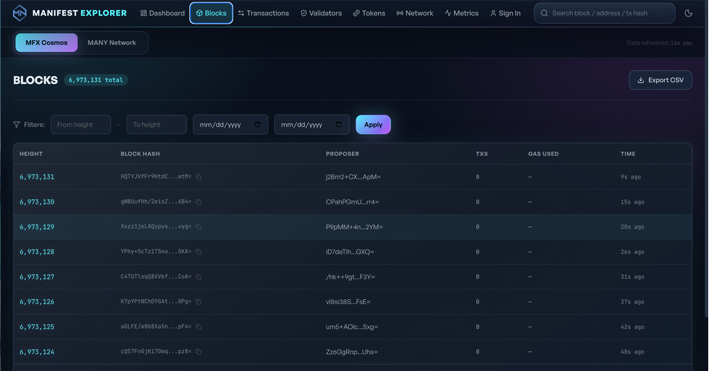The height and width of the screenshot is (371, 710).
Task: Open the second date calendar picker icon
Action: [x=339, y=125]
